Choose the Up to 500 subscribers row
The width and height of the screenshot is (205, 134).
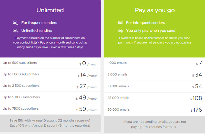(20, 63)
